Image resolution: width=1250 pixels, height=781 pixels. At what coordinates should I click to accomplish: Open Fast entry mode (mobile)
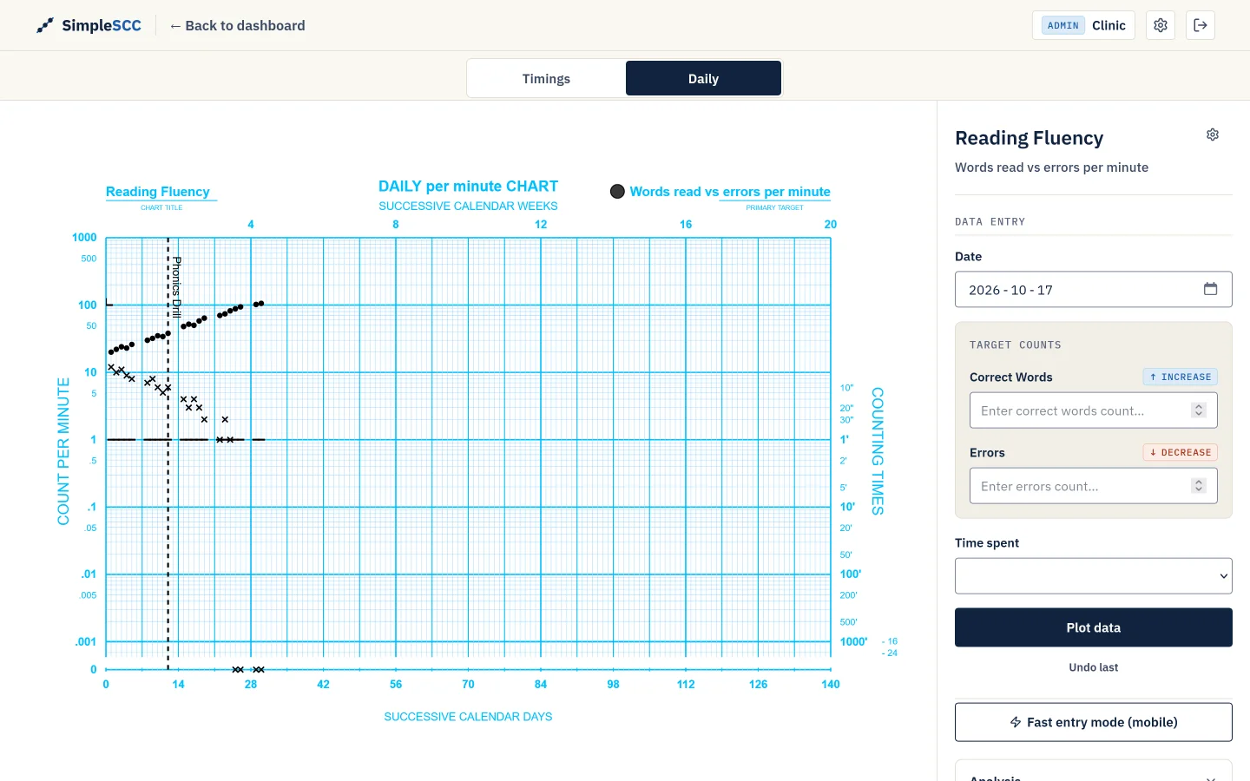[1094, 722]
